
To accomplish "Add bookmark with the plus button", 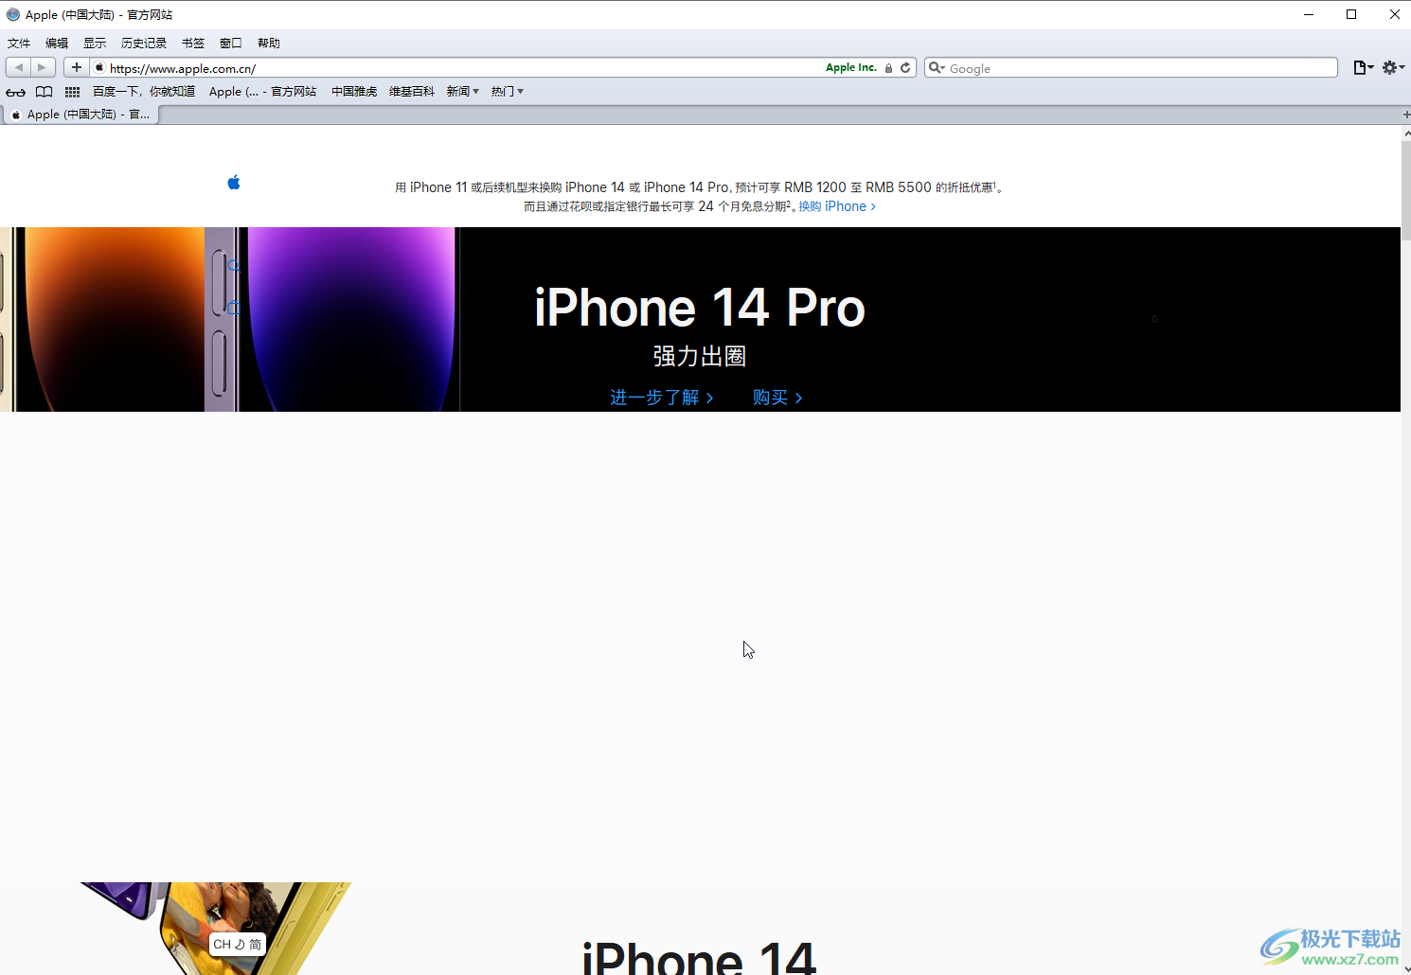I will tap(77, 67).
